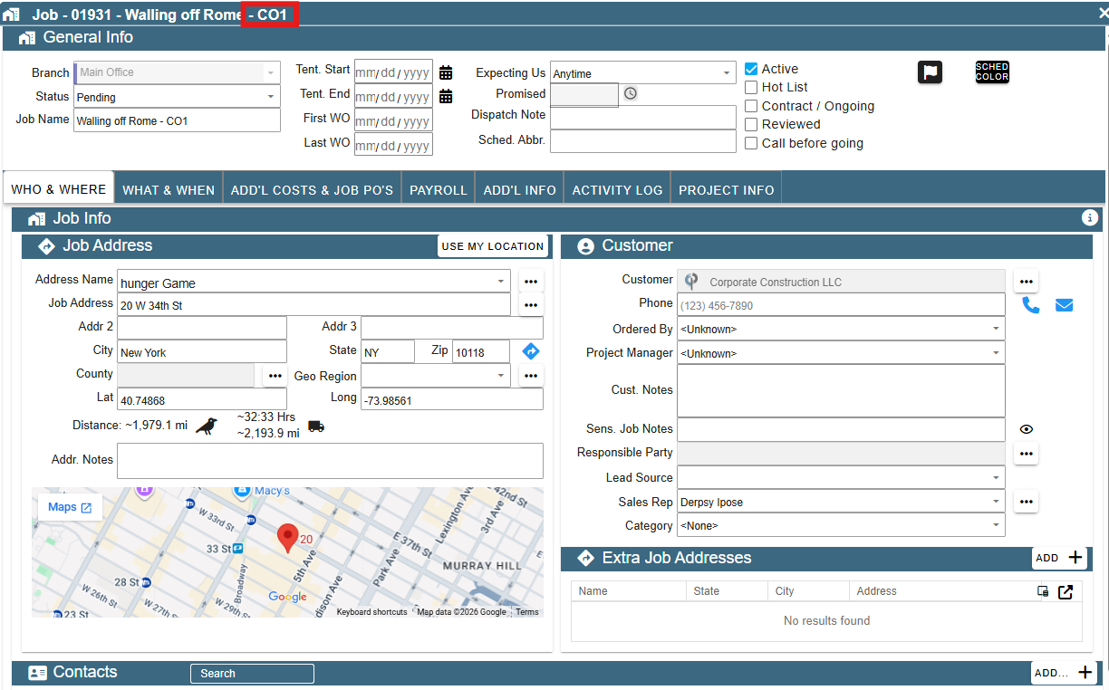Switch to the Payroll tab
The height and width of the screenshot is (690, 1109).
[439, 189]
